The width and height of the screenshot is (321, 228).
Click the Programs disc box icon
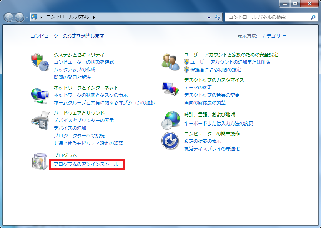click(40, 161)
